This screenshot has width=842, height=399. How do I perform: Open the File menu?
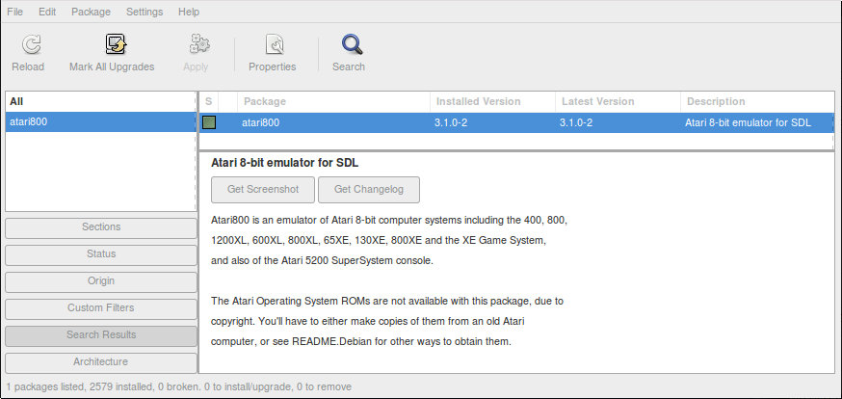pos(15,12)
